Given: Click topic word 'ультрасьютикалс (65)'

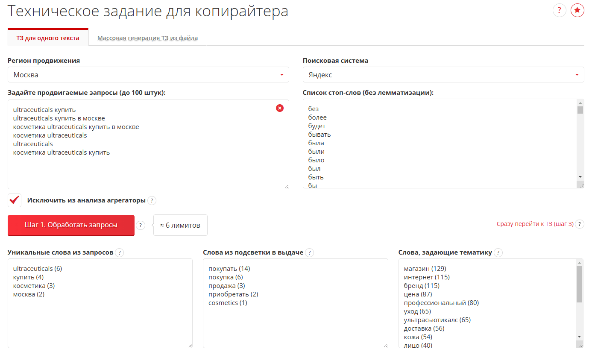Looking at the screenshot, I should point(437,320).
